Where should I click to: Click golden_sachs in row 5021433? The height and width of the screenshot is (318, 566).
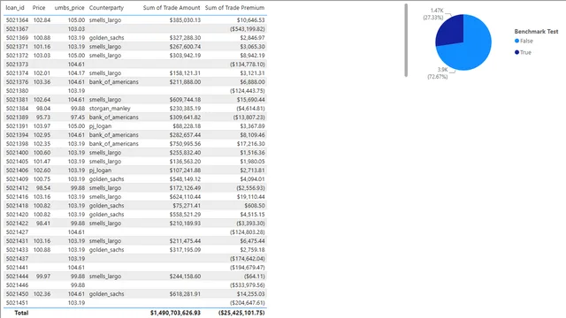click(x=106, y=250)
